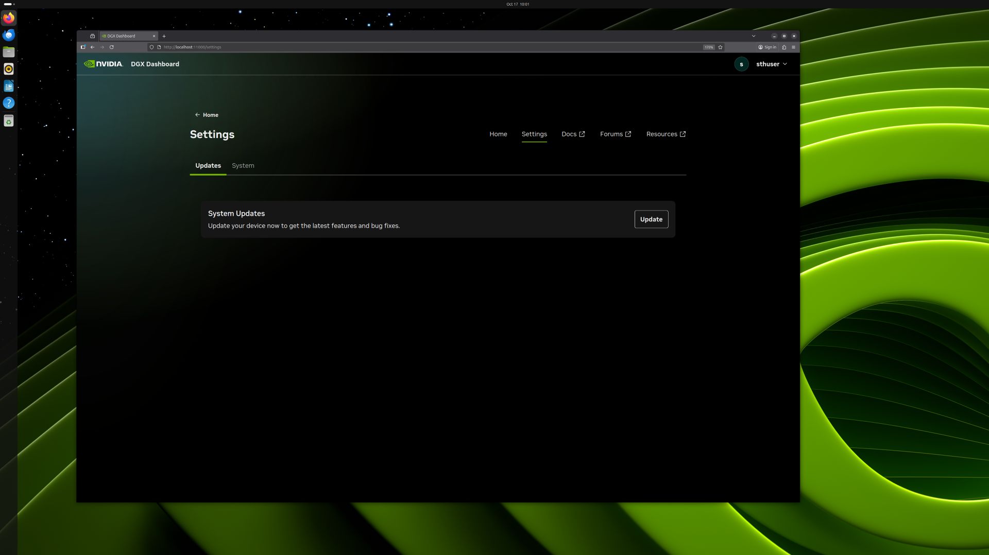Click the tracking protection shield icon

point(151,47)
